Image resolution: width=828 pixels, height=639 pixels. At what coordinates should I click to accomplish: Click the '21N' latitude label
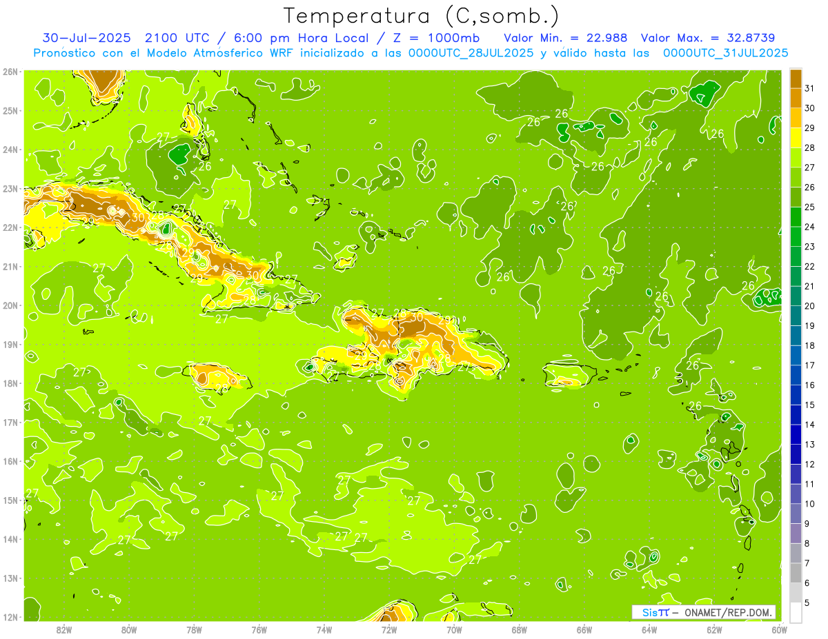click(x=10, y=267)
